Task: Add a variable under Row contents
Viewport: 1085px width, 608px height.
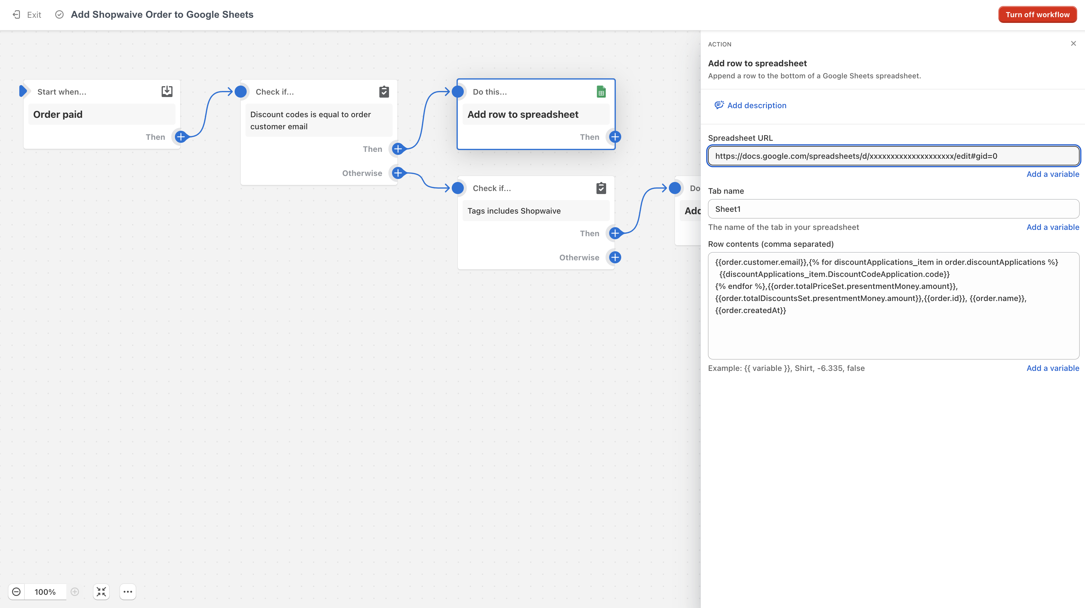Action: (x=1052, y=368)
